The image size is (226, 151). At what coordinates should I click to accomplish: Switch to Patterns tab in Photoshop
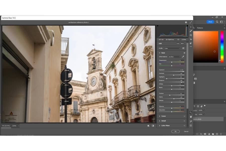tap(200, 28)
